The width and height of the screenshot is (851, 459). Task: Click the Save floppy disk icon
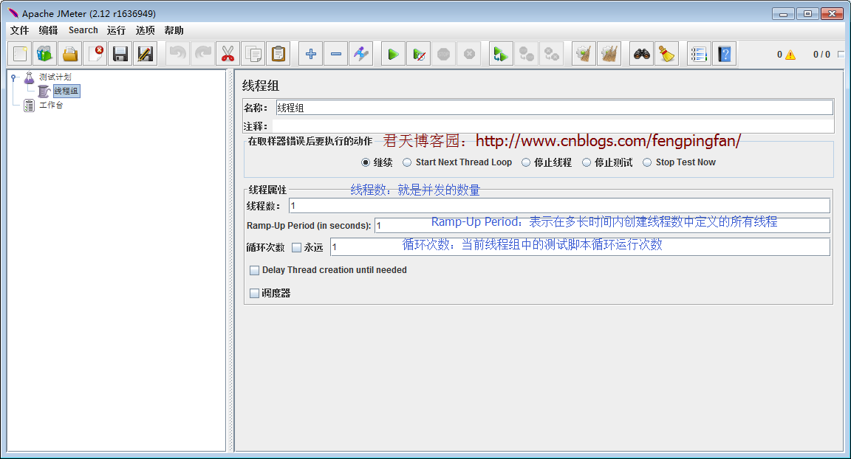(x=120, y=54)
